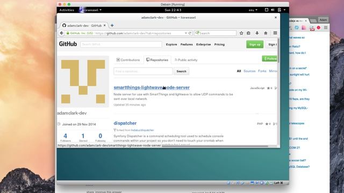Select the All repositories filter
The image size is (344, 193).
pyautogui.click(x=239, y=71)
